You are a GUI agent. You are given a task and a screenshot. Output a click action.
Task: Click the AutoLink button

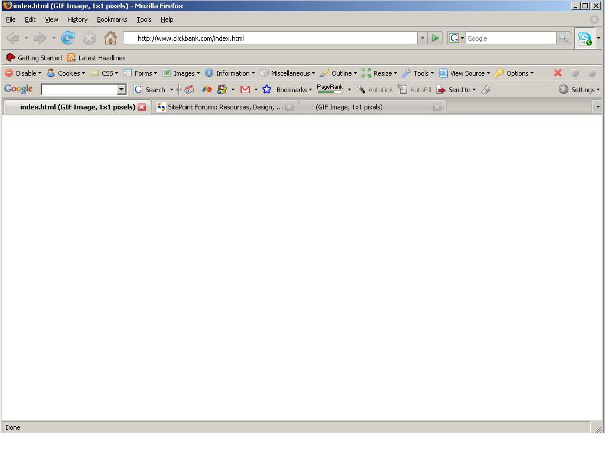point(375,90)
